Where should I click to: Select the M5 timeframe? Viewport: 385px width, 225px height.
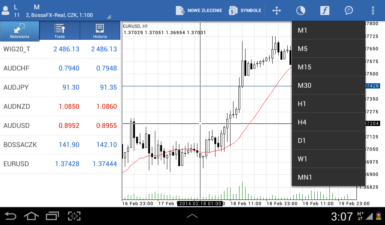click(x=328, y=49)
